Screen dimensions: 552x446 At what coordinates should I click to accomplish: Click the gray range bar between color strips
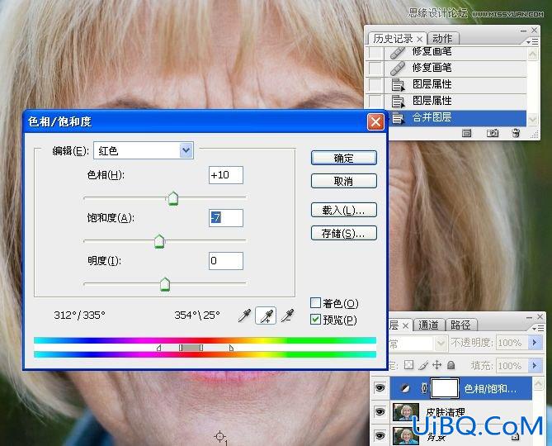coord(191,348)
